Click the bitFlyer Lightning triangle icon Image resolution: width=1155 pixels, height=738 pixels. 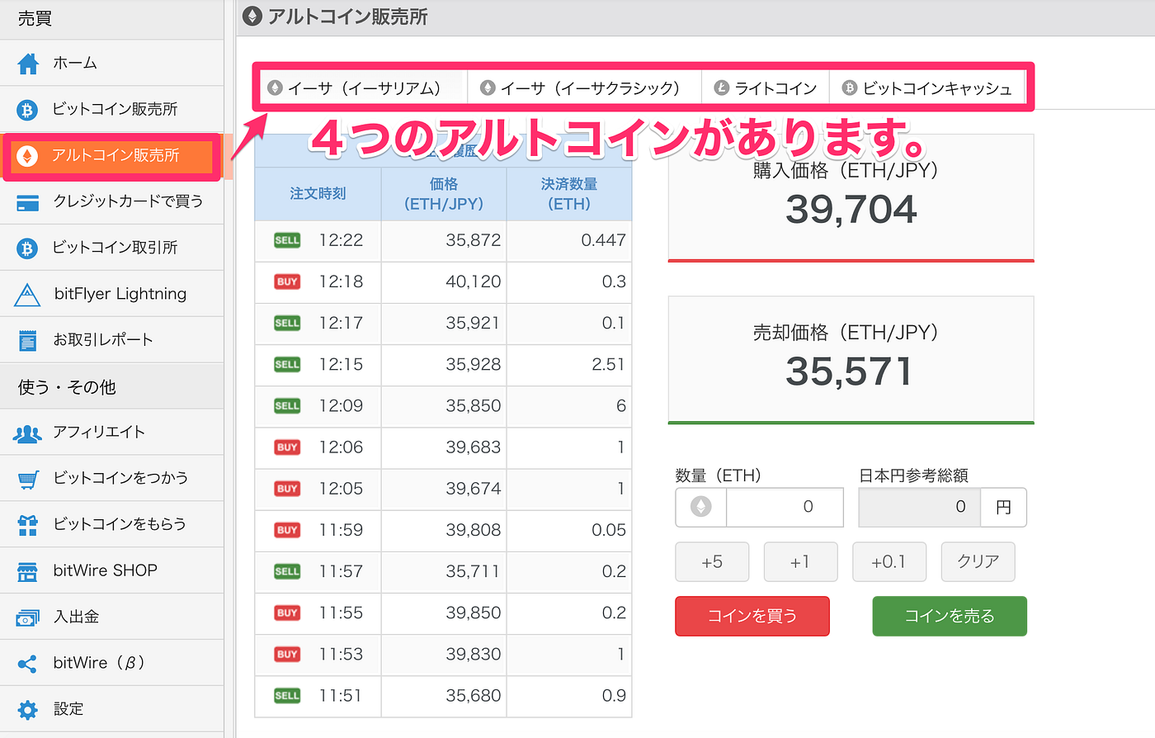[27, 294]
